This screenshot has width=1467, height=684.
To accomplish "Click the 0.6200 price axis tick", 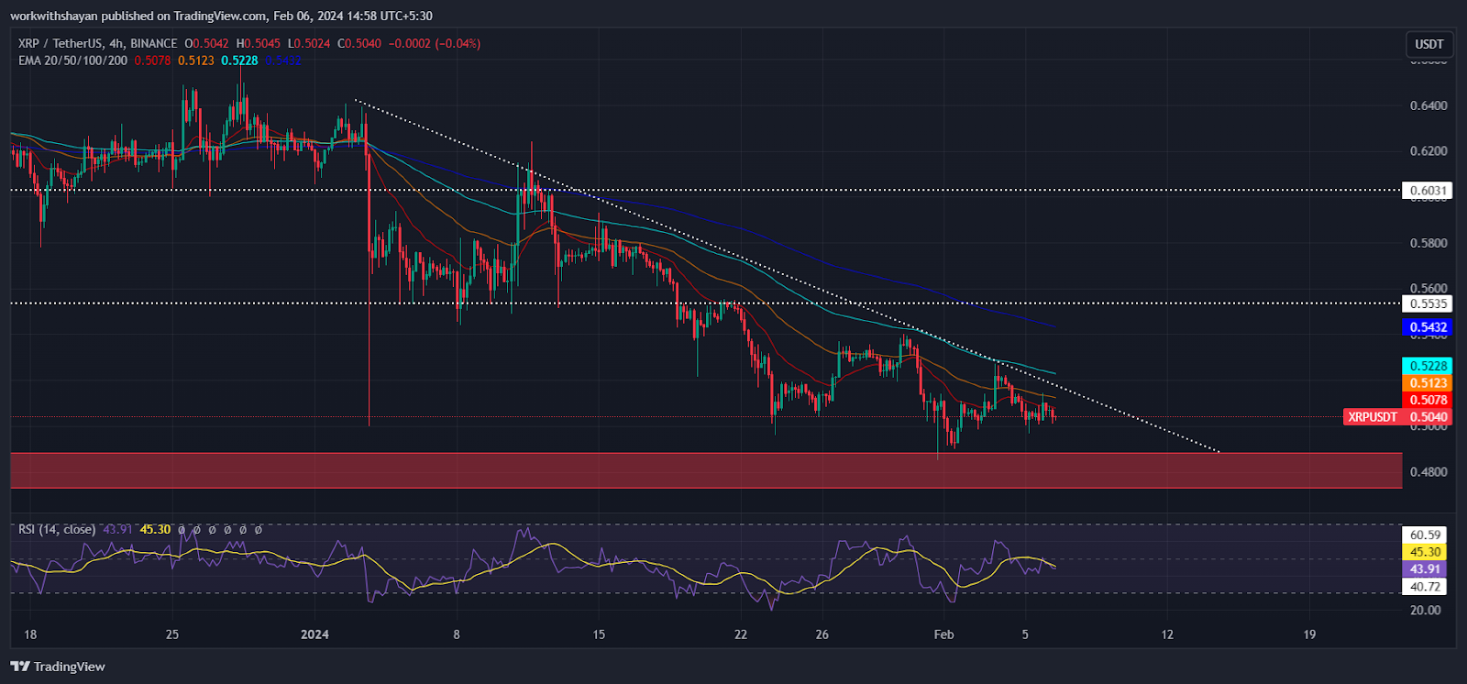I will coord(1428,151).
